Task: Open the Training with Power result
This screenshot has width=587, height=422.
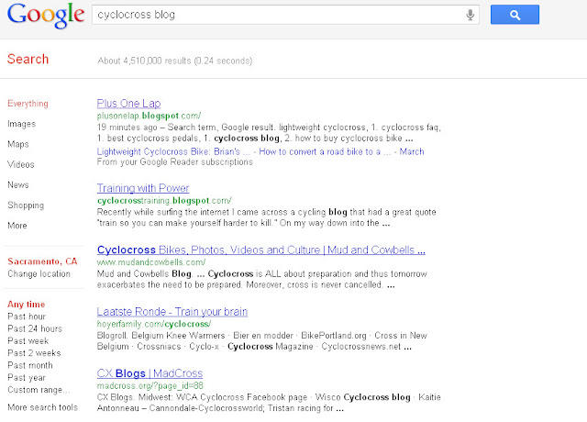Action: [x=143, y=188]
